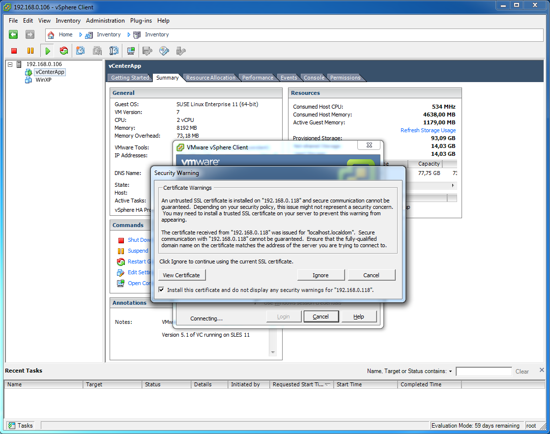The height and width of the screenshot is (434, 550).
Task: Take a snapshot using the toolbar snapshot icon
Action: (80, 51)
